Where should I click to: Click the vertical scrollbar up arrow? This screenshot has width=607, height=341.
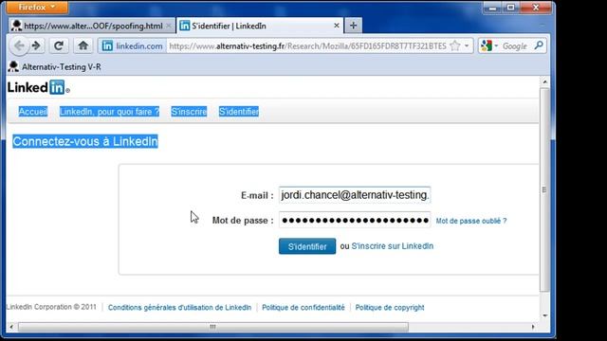point(544,81)
